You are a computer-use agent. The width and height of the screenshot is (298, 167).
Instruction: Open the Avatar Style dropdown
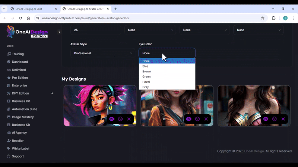[x=103, y=53]
